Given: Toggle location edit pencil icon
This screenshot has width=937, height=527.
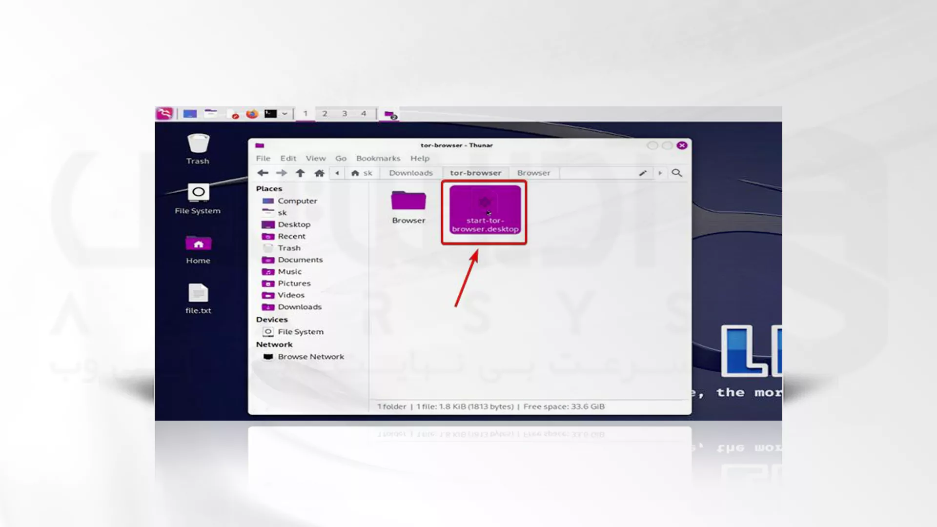Looking at the screenshot, I should (643, 173).
